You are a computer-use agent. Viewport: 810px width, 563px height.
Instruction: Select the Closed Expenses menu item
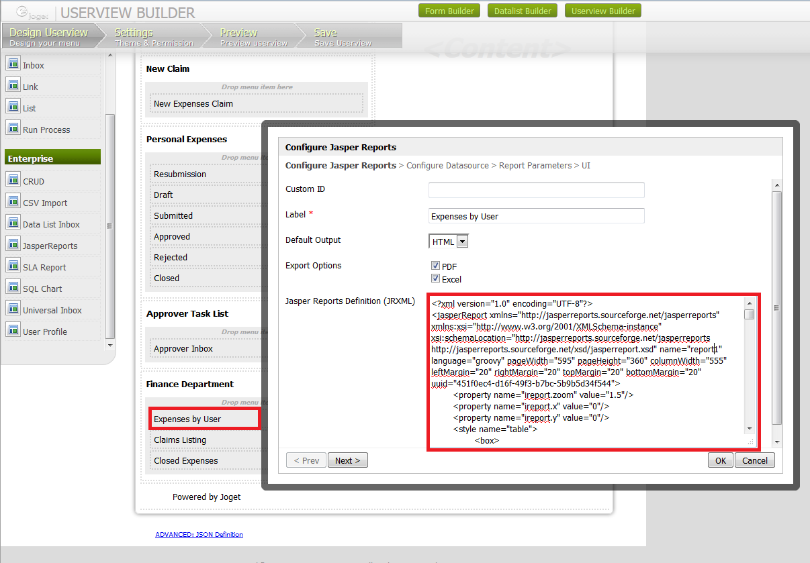[x=206, y=460]
